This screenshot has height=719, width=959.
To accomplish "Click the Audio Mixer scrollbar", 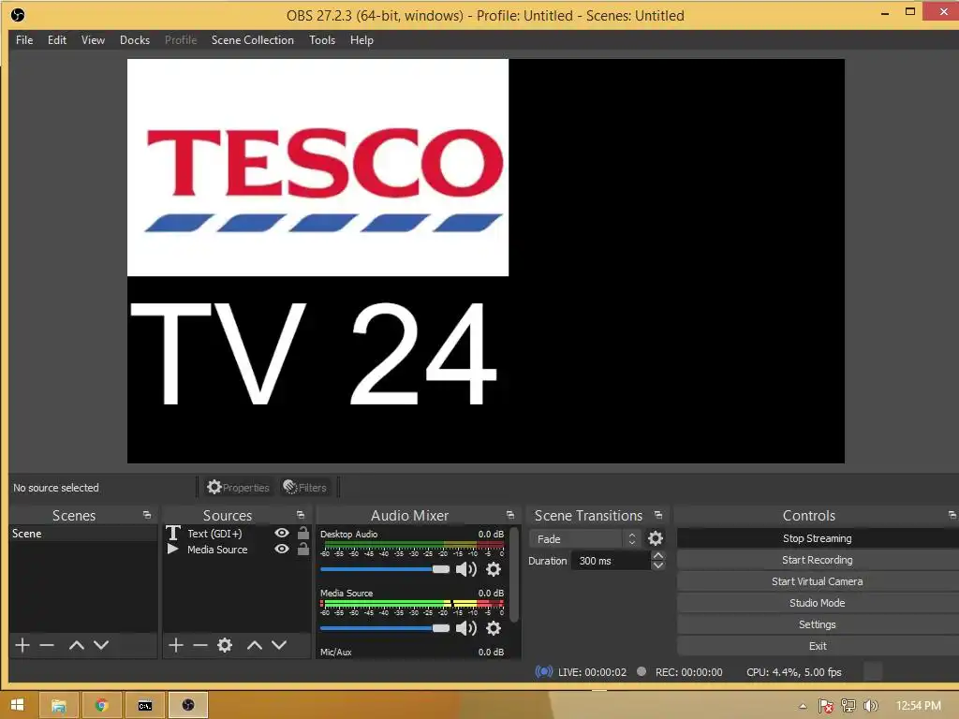I will pos(514,575).
